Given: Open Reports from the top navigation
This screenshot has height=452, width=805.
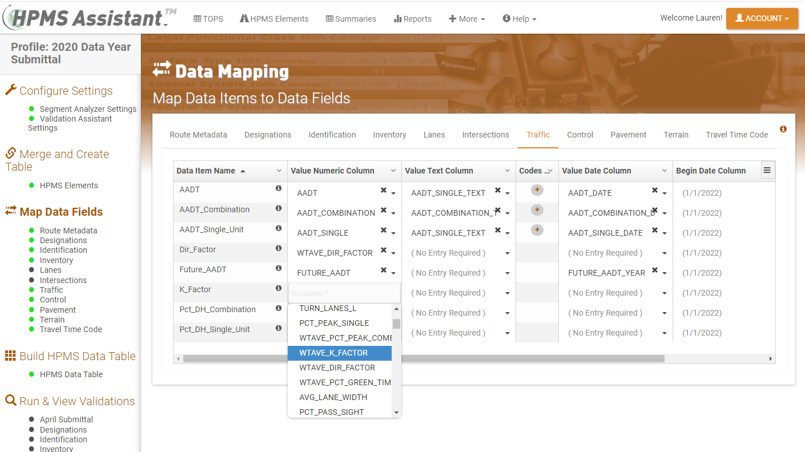Looking at the screenshot, I should pyautogui.click(x=413, y=19).
